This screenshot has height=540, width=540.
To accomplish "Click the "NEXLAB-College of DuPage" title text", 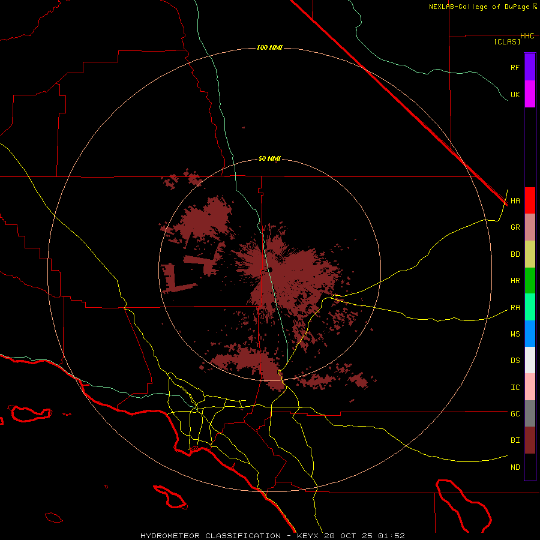I will point(479,7).
